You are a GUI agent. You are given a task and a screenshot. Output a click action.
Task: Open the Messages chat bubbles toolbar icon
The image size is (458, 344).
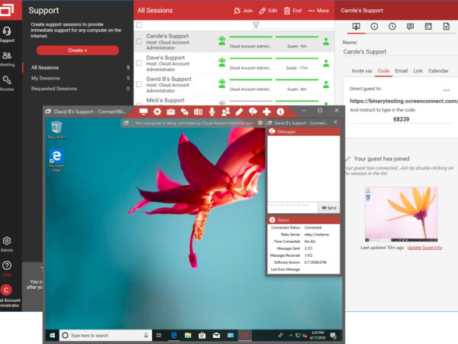click(x=253, y=112)
